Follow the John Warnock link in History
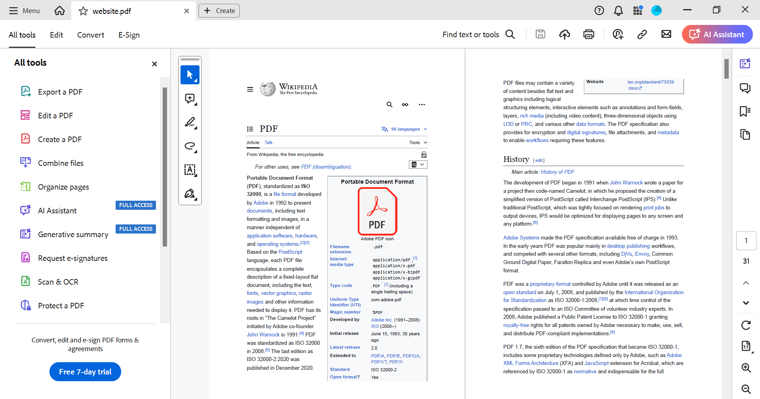Image resolution: width=760 pixels, height=399 pixels. pyautogui.click(x=626, y=182)
